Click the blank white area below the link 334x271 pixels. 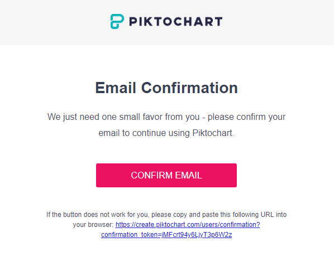point(166,257)
